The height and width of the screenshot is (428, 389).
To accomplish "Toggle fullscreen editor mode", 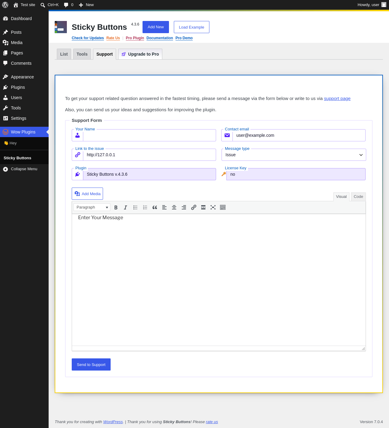I will [213, 207].
